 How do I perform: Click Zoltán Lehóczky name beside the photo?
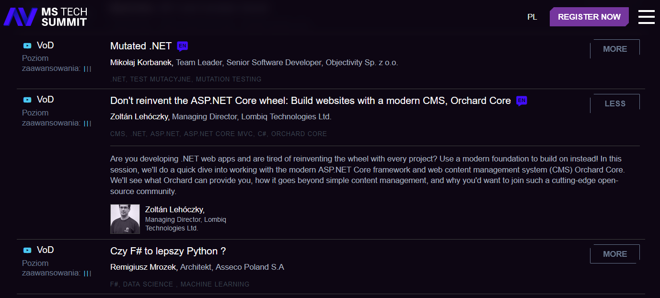[175, 209]
